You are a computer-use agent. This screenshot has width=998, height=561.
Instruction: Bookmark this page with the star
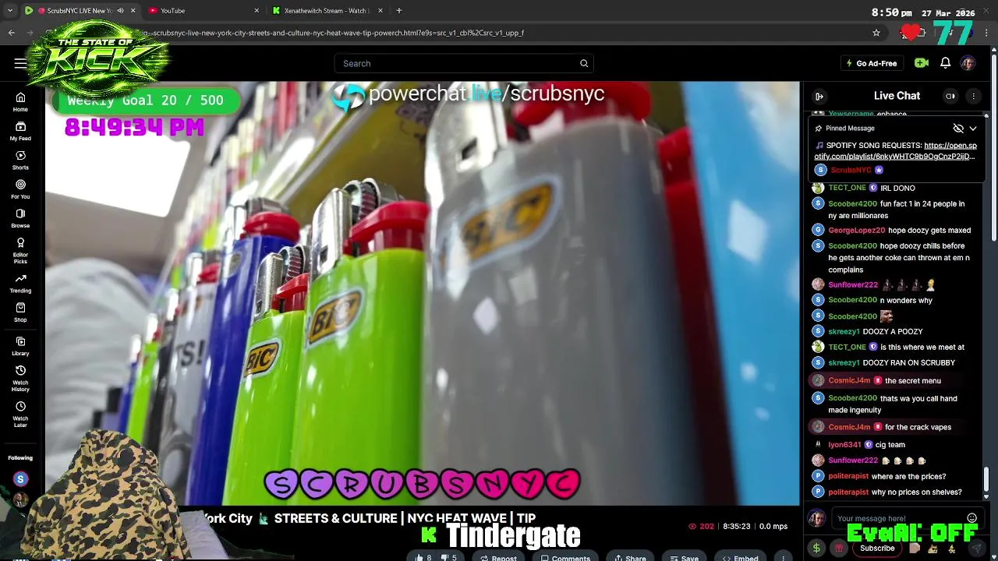[x=876, y=33]
